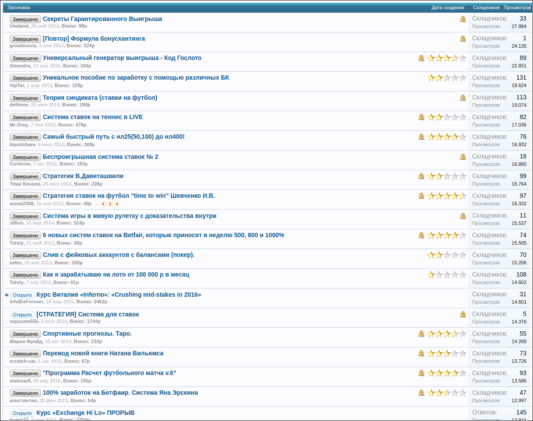Click star rating of Самый быстрый путь thread
The width and height of the screenshot is (533, 421).
pyautogui.click(x=447, y=137)
